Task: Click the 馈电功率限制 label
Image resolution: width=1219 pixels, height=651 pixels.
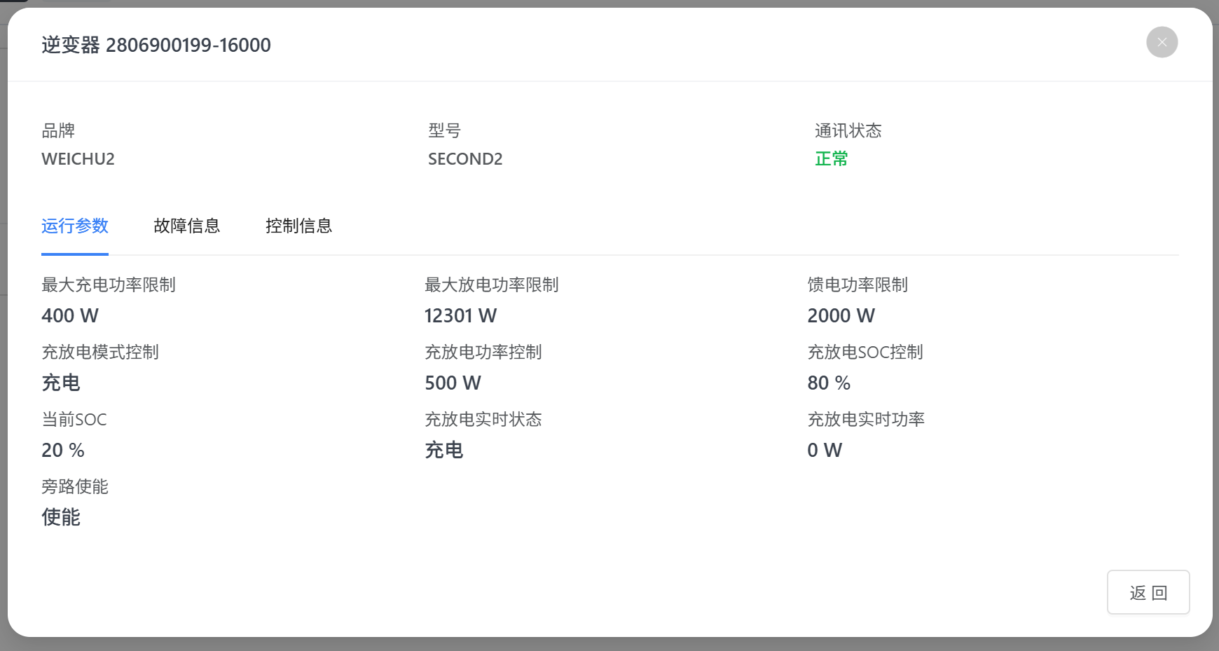Action: click(x=858, y=285)
